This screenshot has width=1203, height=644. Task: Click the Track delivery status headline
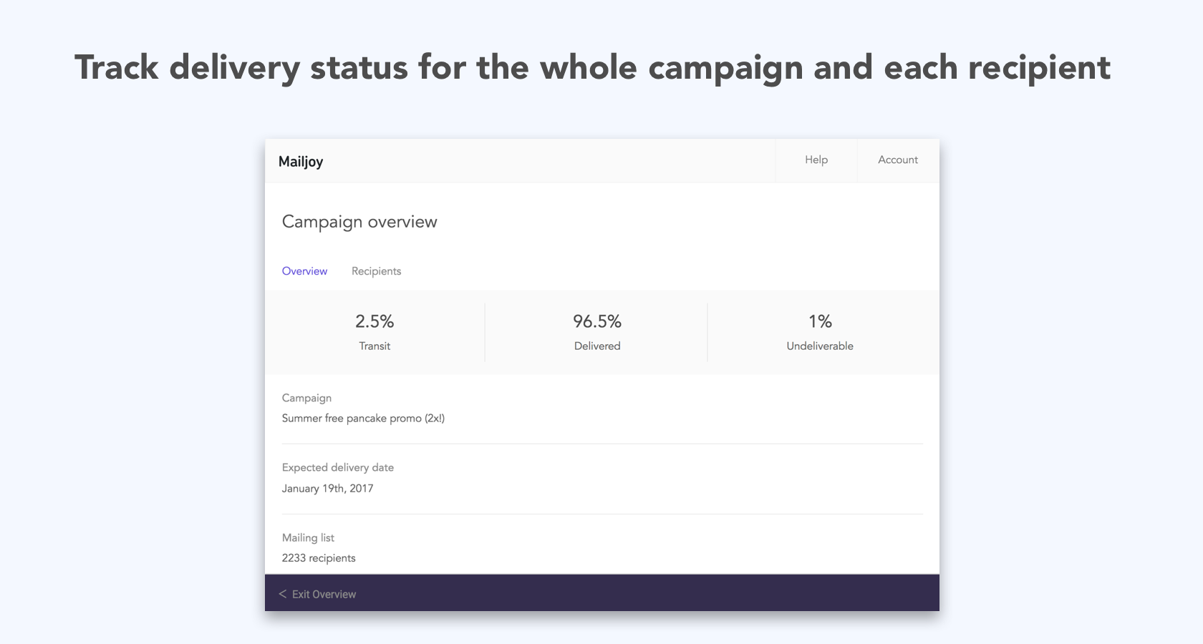pos(592,68)
